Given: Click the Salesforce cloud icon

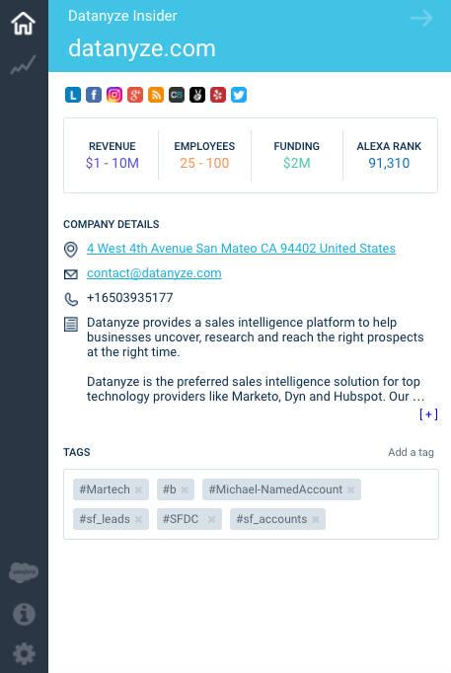Looking at the screenshot, I should 24,572.
